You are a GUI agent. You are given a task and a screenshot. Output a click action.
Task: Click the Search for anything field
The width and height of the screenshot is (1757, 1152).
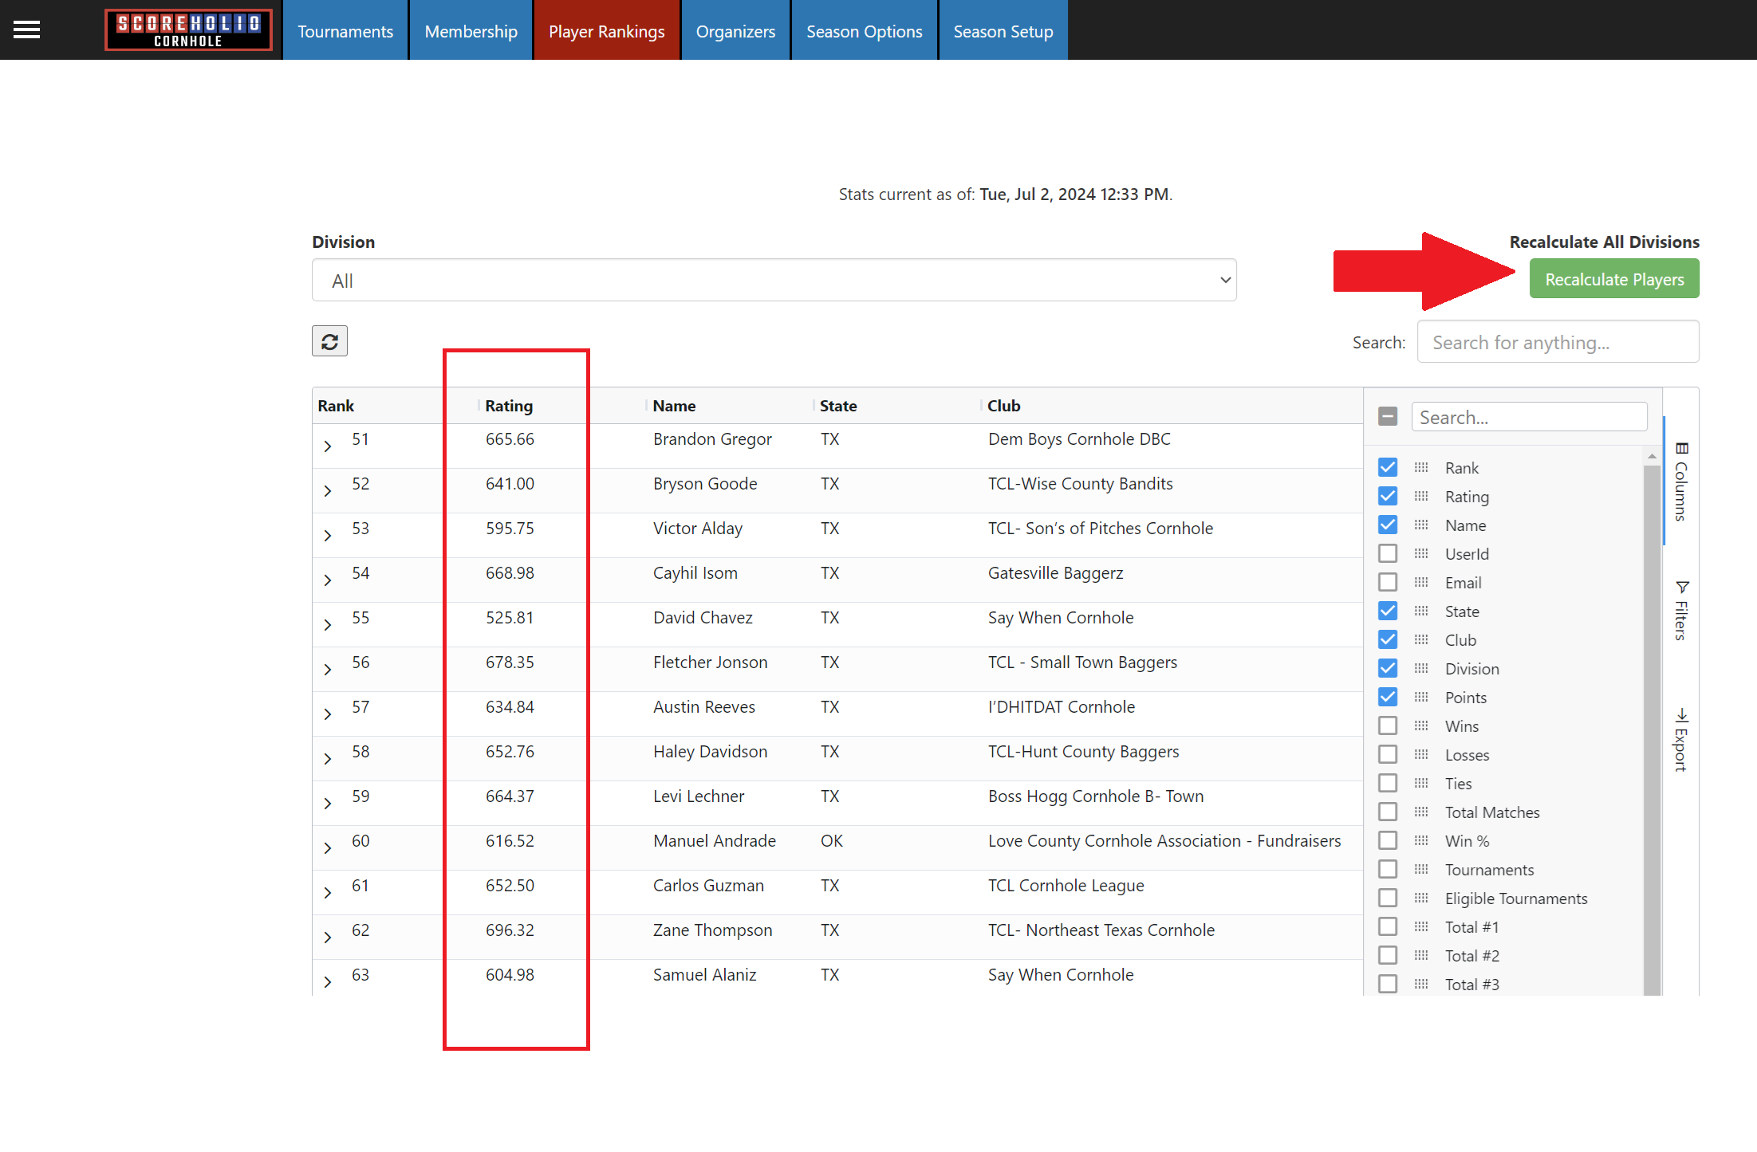pos(1558,343)
